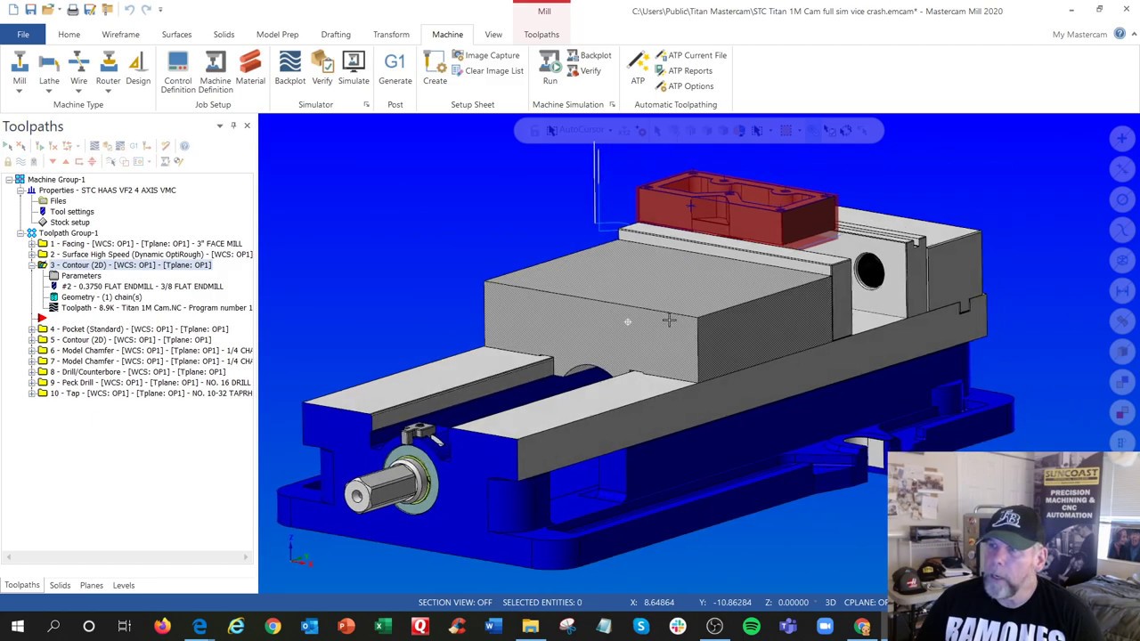Collapse the Properties STC HAAS node

[20, 191]
